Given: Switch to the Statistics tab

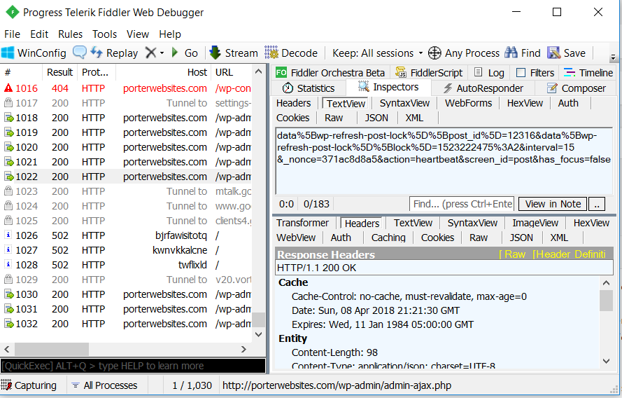Looking at the screenshot, I should 309,88.
